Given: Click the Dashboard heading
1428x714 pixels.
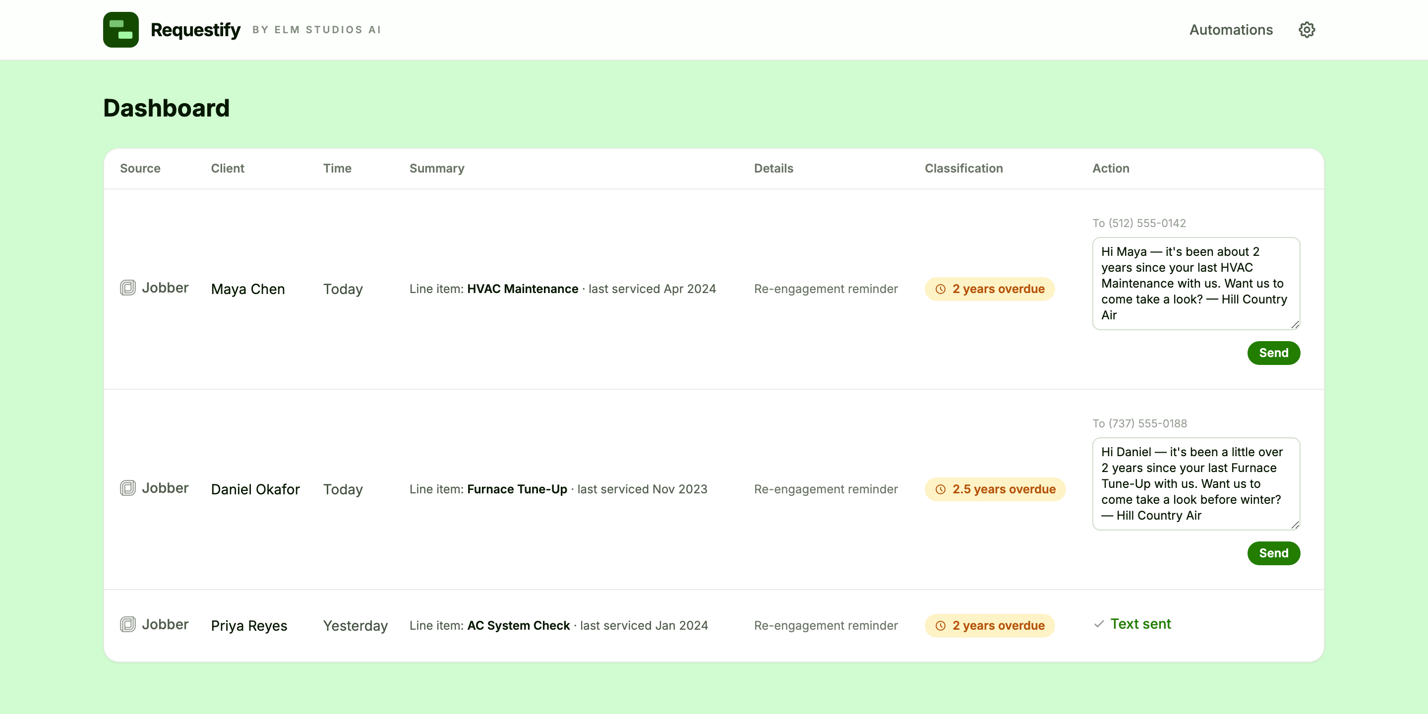Looking at the screenshot, I should pyautogui.click(x=166, y=108).
